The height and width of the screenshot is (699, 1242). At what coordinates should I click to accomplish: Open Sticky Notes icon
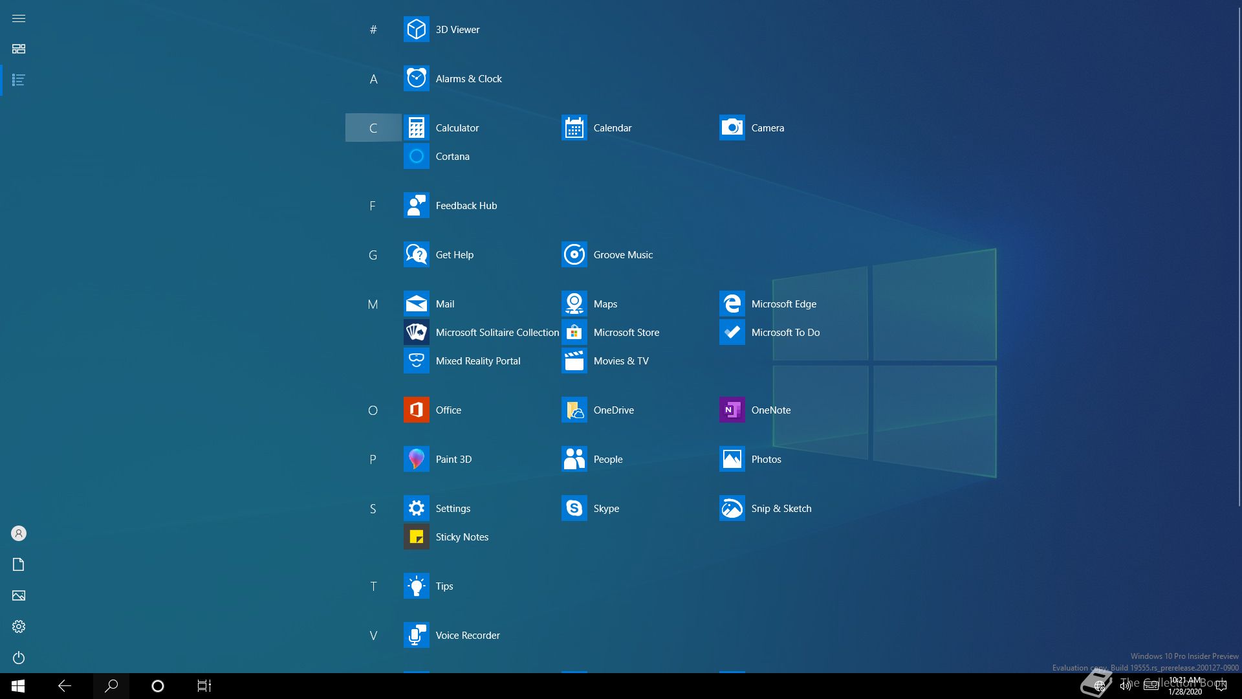tap(416, 537)
